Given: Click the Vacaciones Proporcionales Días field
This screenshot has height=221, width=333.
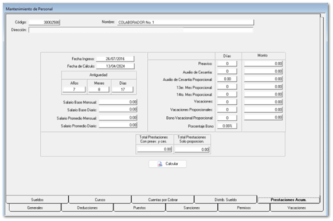Looking at the screenshot, I should 227,109.
